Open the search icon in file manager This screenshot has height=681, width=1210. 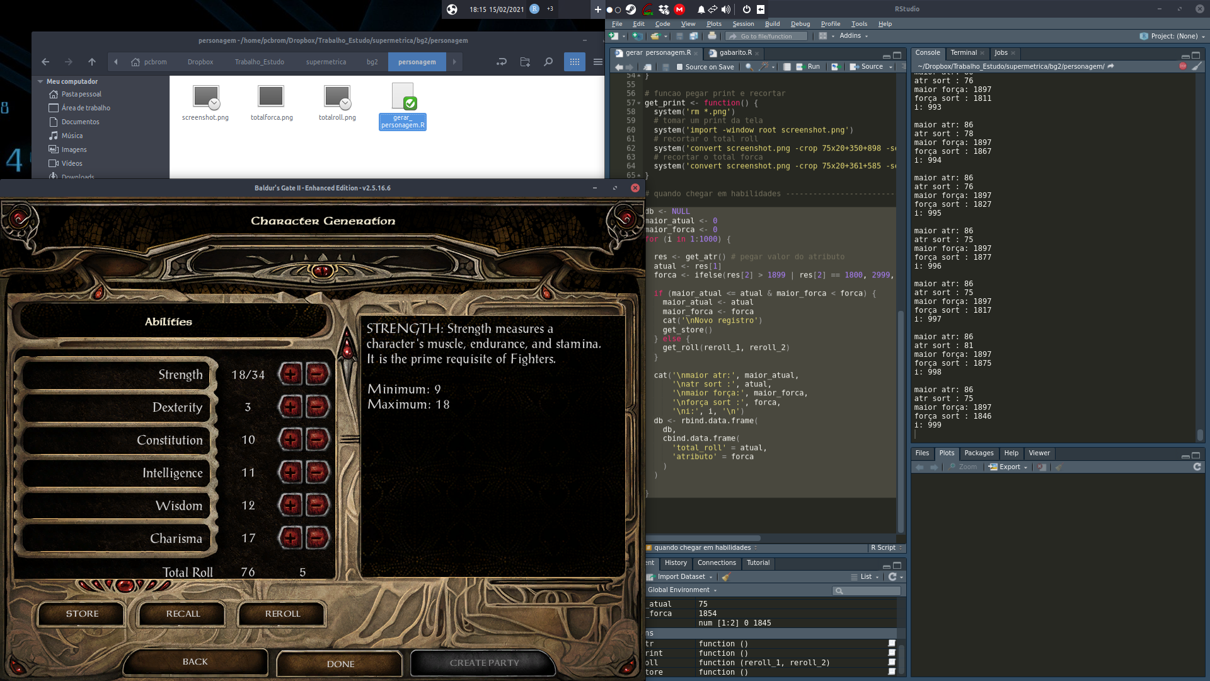click(x=548, y=62)
